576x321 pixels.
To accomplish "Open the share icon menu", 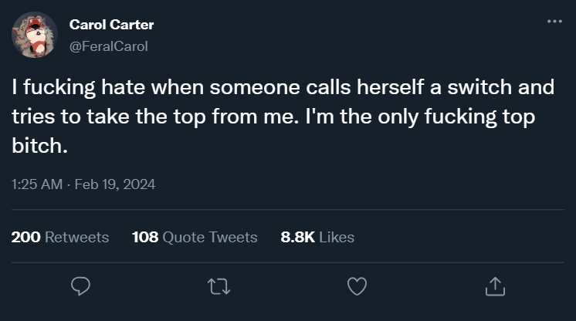I will (x=493, y=286).
